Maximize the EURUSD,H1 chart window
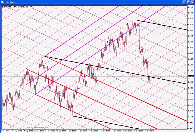 [x=188, y=2]
